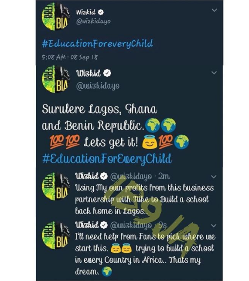Click verified badge beside first Wizkid name
This screenshot has width=249, height=281.
[x=101, y=12]
